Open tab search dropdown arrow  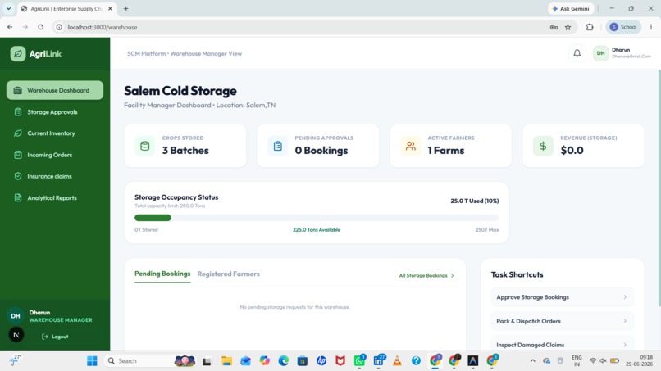click(x=8, y=8)
